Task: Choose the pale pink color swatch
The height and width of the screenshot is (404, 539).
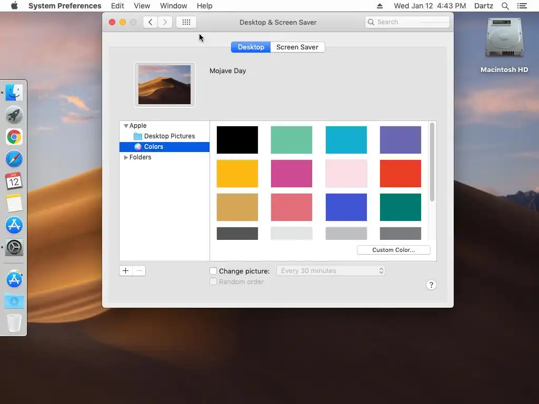Action: click(x=346, y=174)
